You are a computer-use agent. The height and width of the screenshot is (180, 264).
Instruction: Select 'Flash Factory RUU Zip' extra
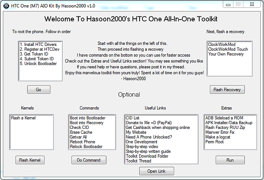[225, 127]
